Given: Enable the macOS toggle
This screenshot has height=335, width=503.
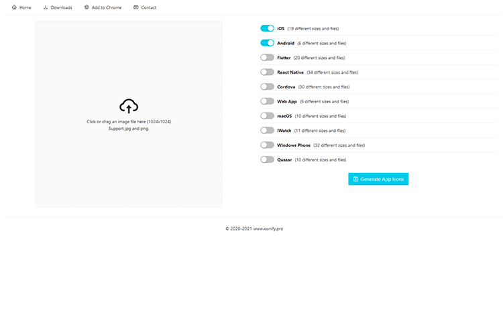Looking at the screenshot, I should point(267,116).
